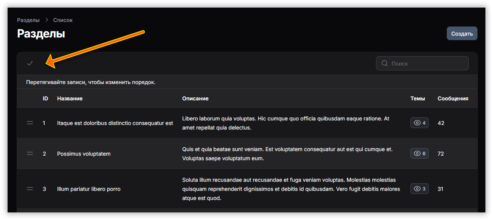Click the magnifier icon in the search box
Image resolution: width=493 pixels, height=220 pixels.
coord(385,63)
